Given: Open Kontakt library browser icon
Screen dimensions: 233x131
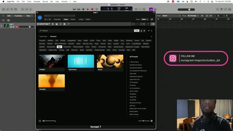Looking at the screenshot, I should point(53,24).
